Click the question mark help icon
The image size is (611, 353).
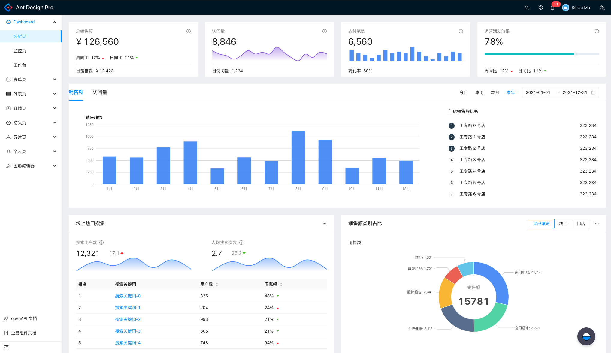point(540,7)
